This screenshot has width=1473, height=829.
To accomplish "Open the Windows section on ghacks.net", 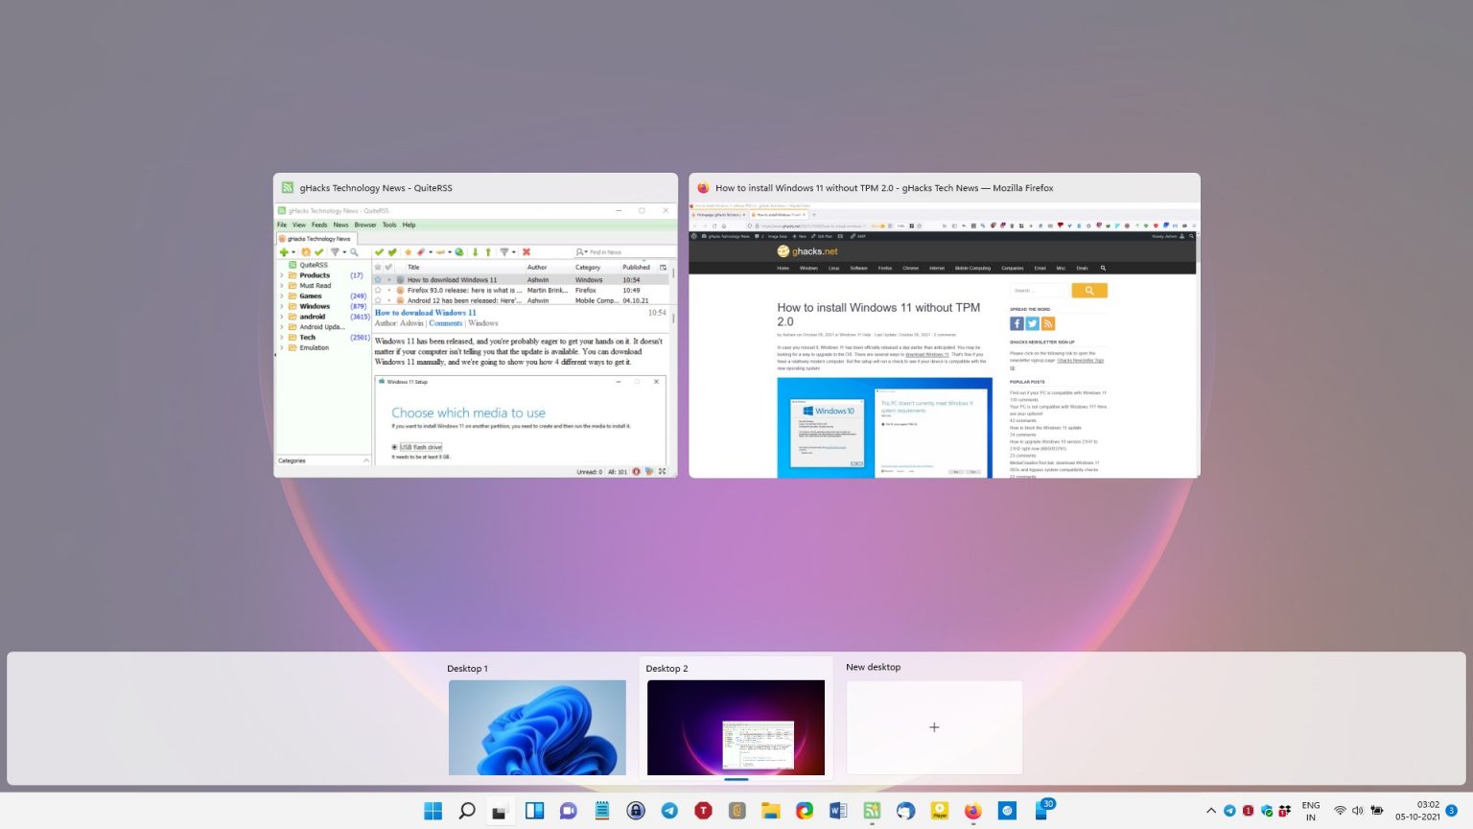I will click(808, 269).
